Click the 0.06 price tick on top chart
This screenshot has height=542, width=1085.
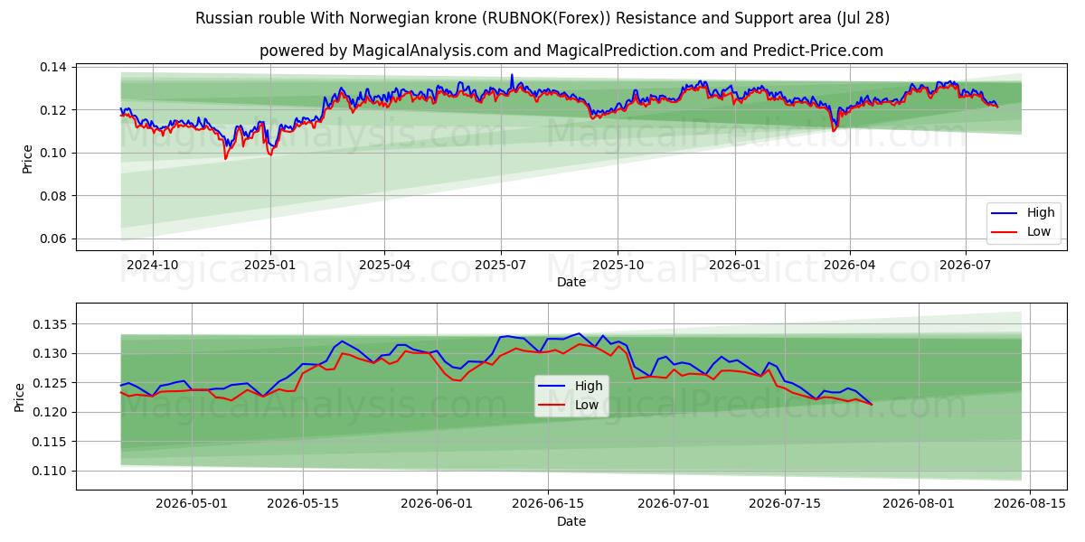pos(54,239)
